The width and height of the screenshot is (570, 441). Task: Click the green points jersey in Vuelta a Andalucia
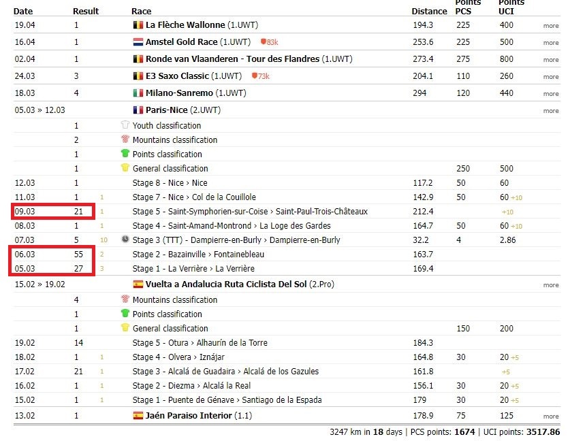click(125, 313)
